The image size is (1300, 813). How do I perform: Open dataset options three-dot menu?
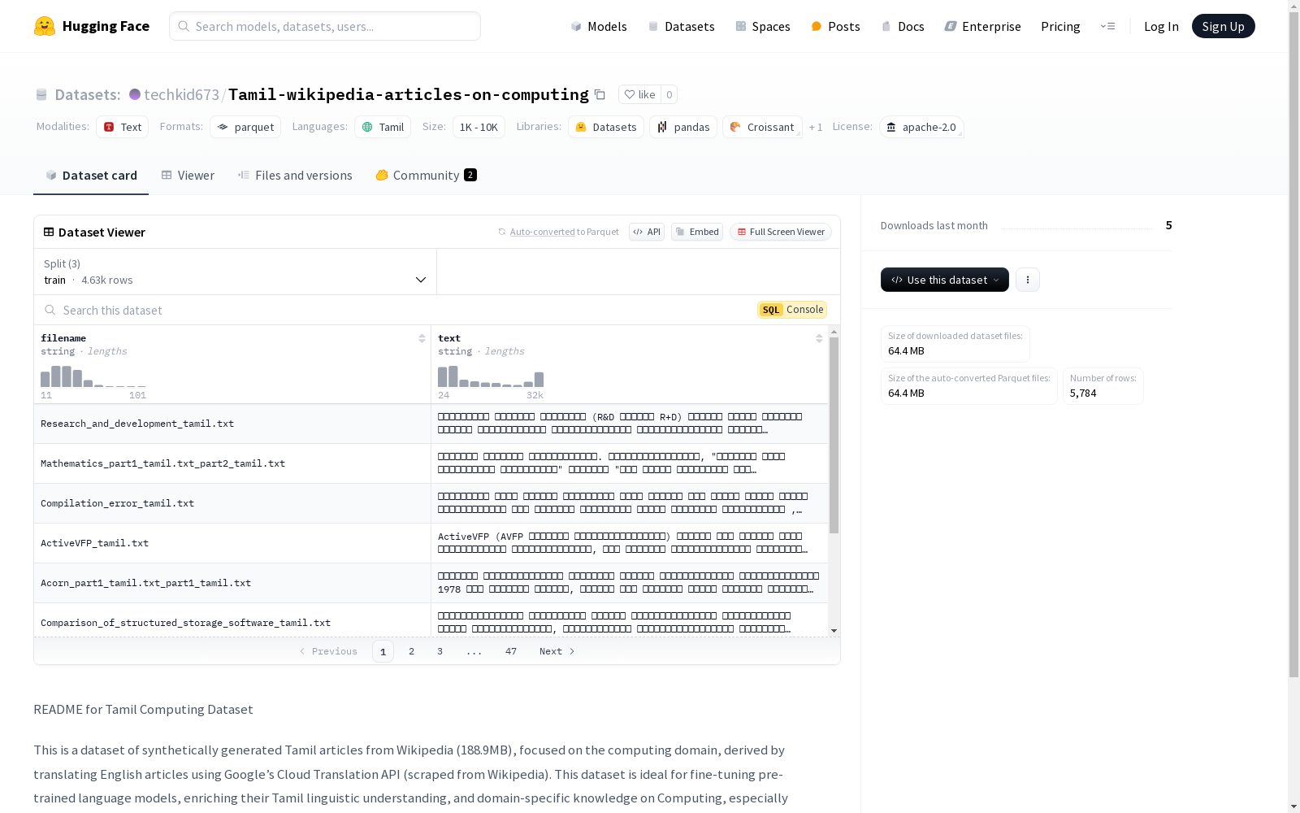(1028, 280)
